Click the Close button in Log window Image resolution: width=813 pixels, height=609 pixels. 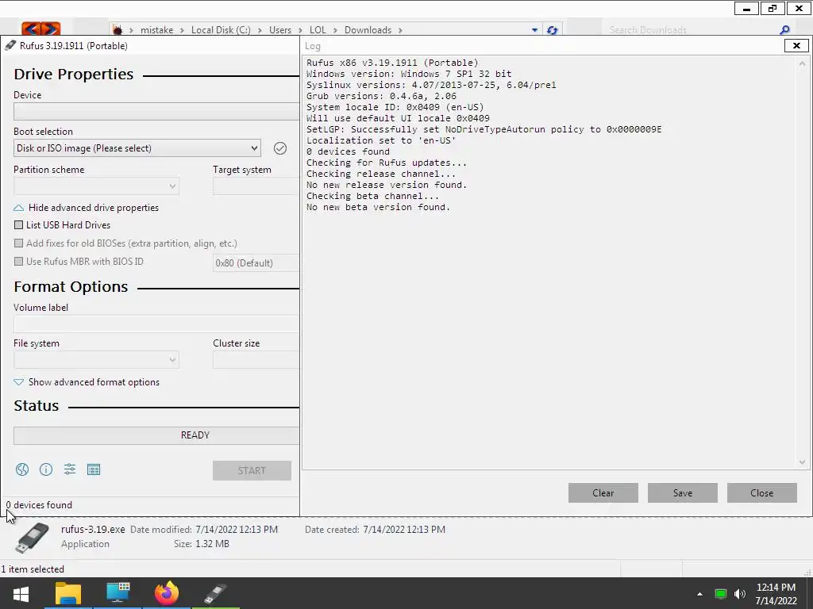point(761,493)
